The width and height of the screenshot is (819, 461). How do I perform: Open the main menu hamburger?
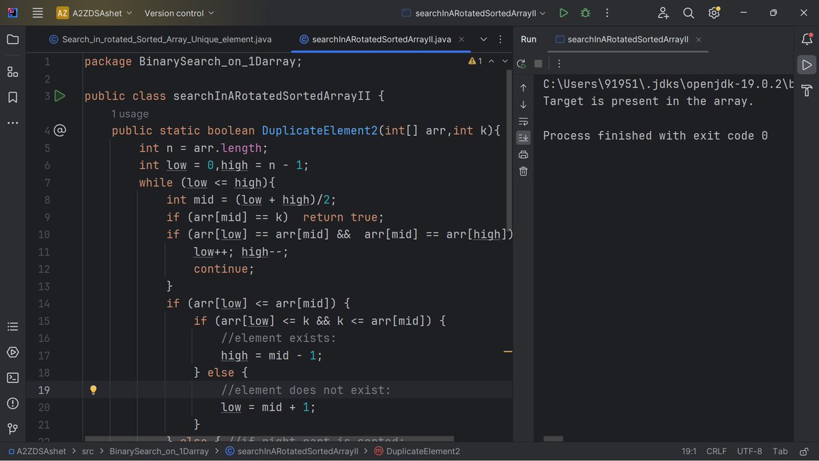click(x=38, y=12)
